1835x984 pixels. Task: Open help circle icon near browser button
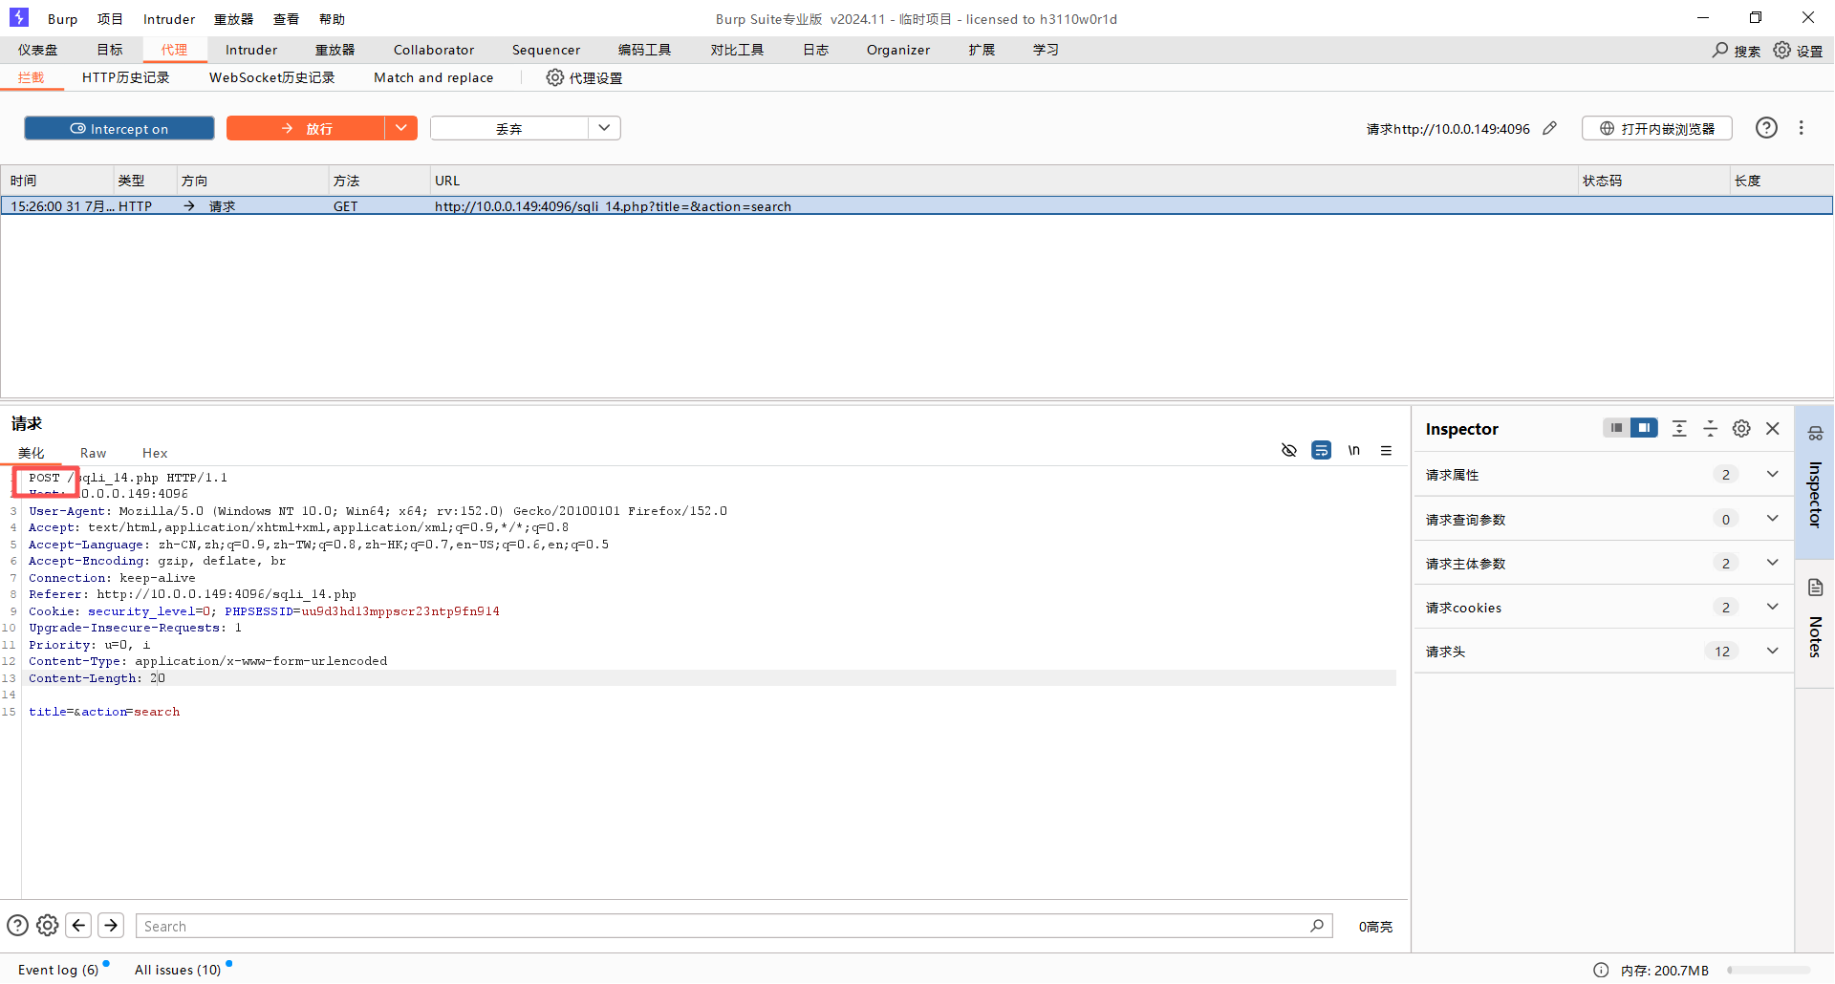pyautogui.click(x=1766, y=128)
